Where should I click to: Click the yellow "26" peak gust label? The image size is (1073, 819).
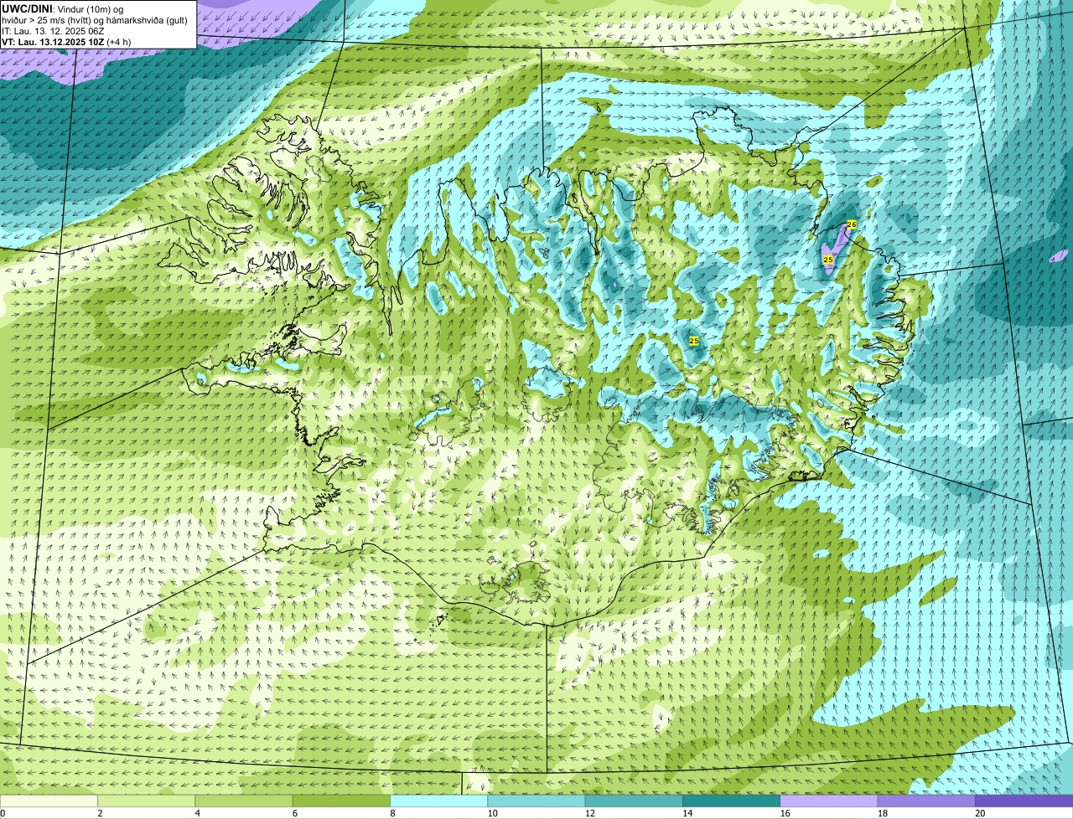(x=851, y=224)
